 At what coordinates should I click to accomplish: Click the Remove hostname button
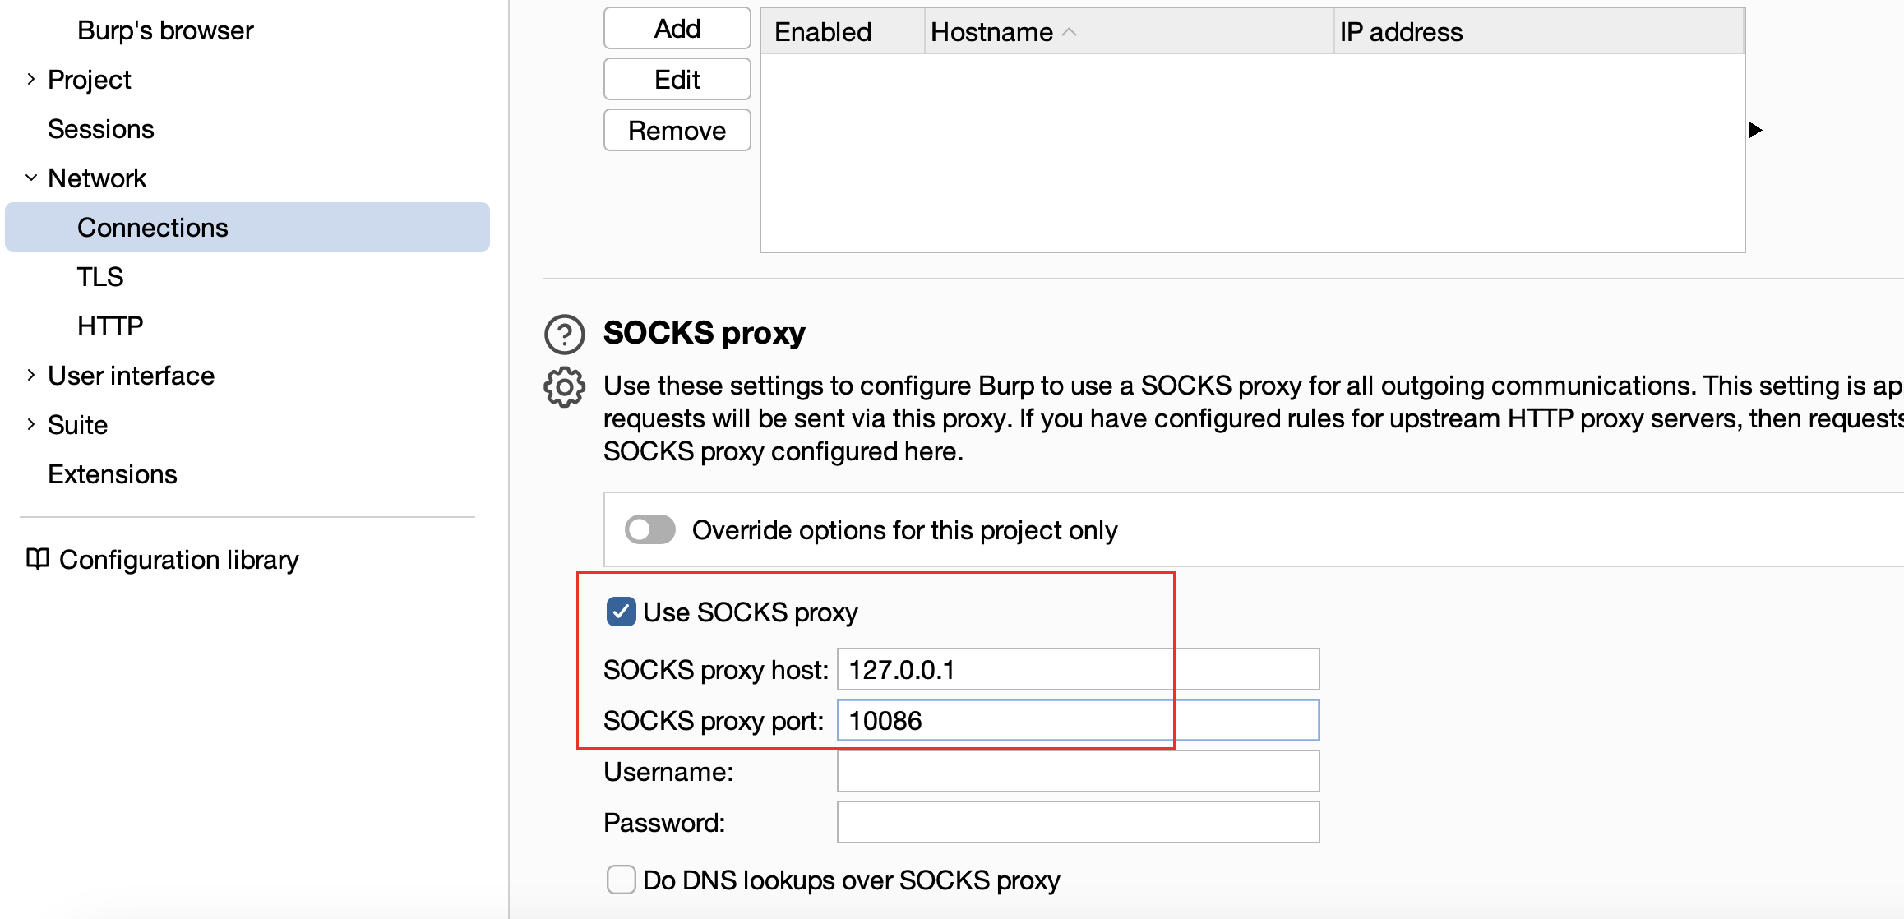[x=677, y=131]
